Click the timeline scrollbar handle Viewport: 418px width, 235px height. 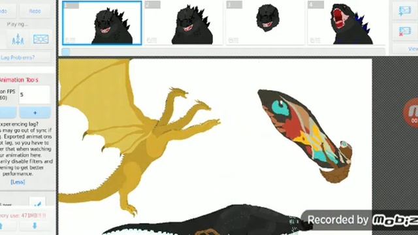[x=66, y=52]
